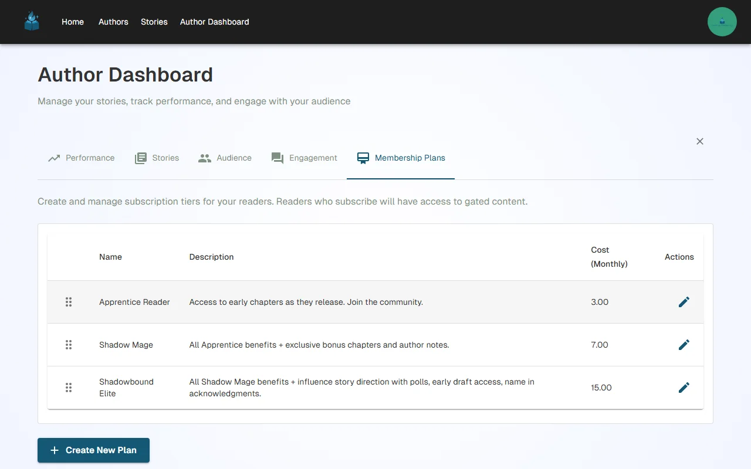Navigate to Stories in the top bar
The width and height of the screenshot is (751, 469).
coord(154,22)
